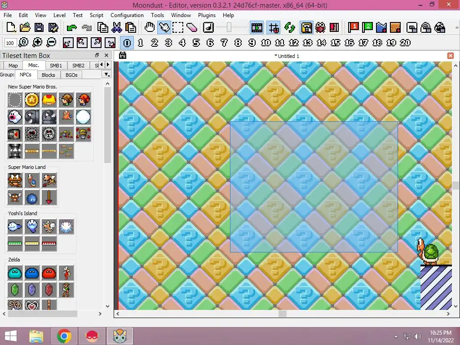Viewport: 460px width, 345px height.
Task: Open File Explorer from the taskbar
Action: click(36, 336)
